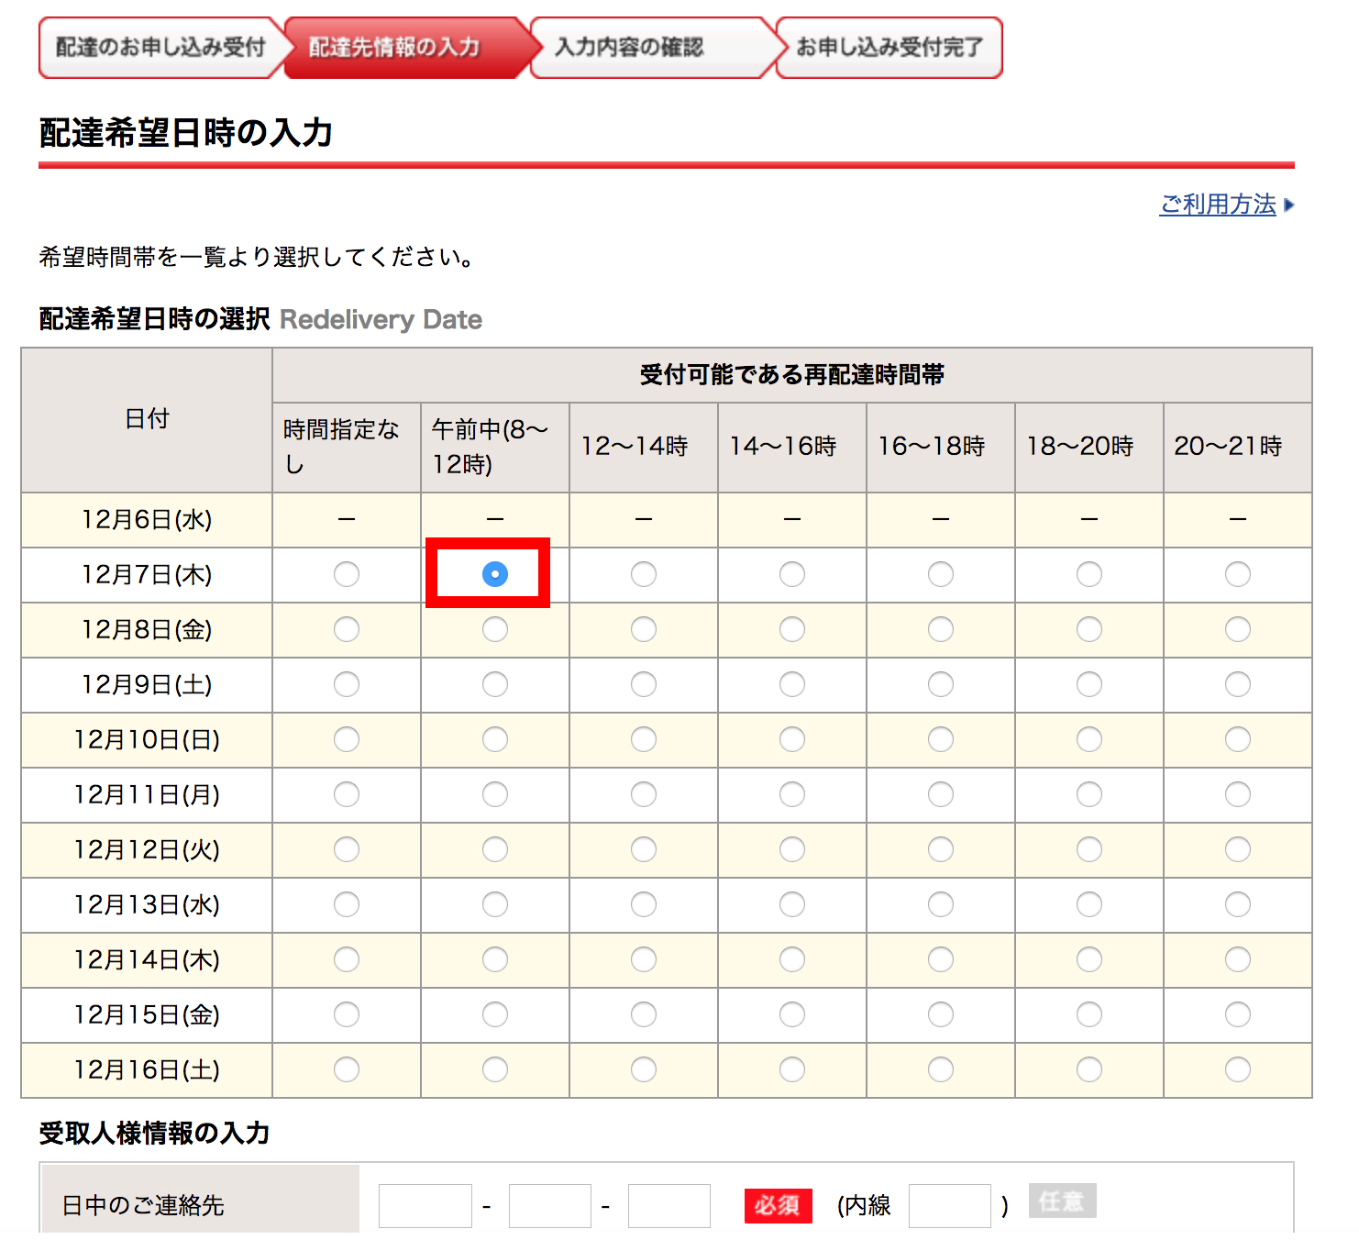Image resolution: width=1359 pixels, height=1251 pixels.
Task: Select 12月13日(水) 時間指定なし radio button
Action: [x=347, y=904]
